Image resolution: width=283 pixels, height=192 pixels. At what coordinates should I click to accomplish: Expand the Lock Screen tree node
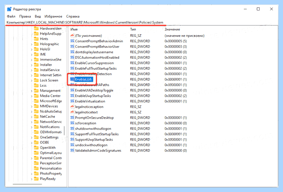[x=31, y=80]
